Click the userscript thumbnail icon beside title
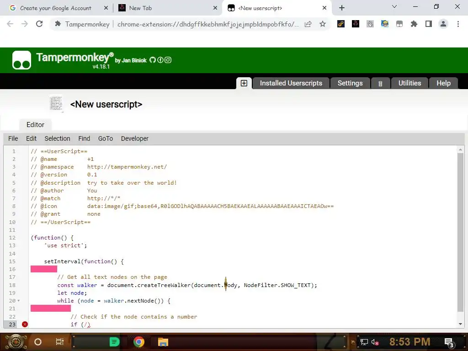 56,104
